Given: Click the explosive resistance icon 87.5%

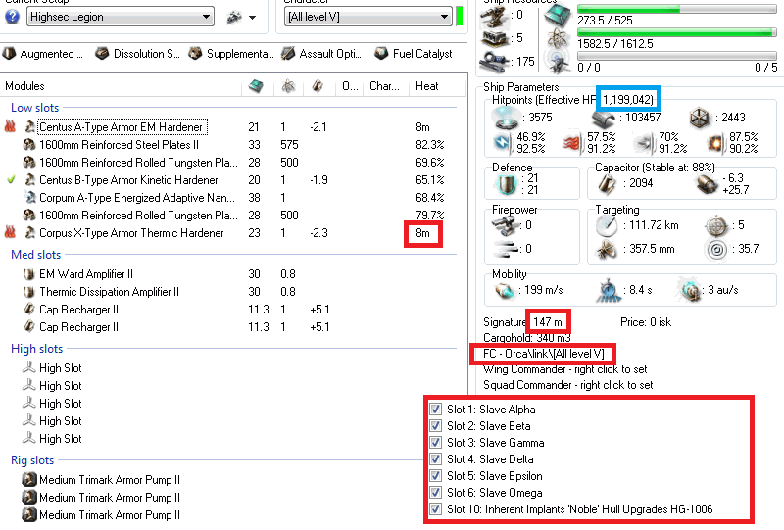Looking at the screenshot, I should tap(716, 143).
